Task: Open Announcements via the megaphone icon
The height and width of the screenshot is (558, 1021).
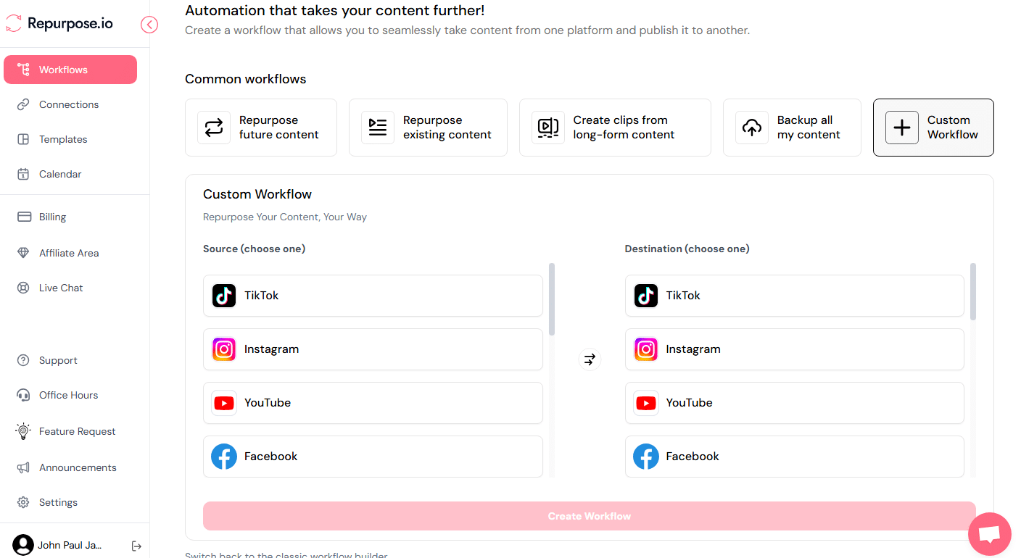Action: click(x=22, y=467)
